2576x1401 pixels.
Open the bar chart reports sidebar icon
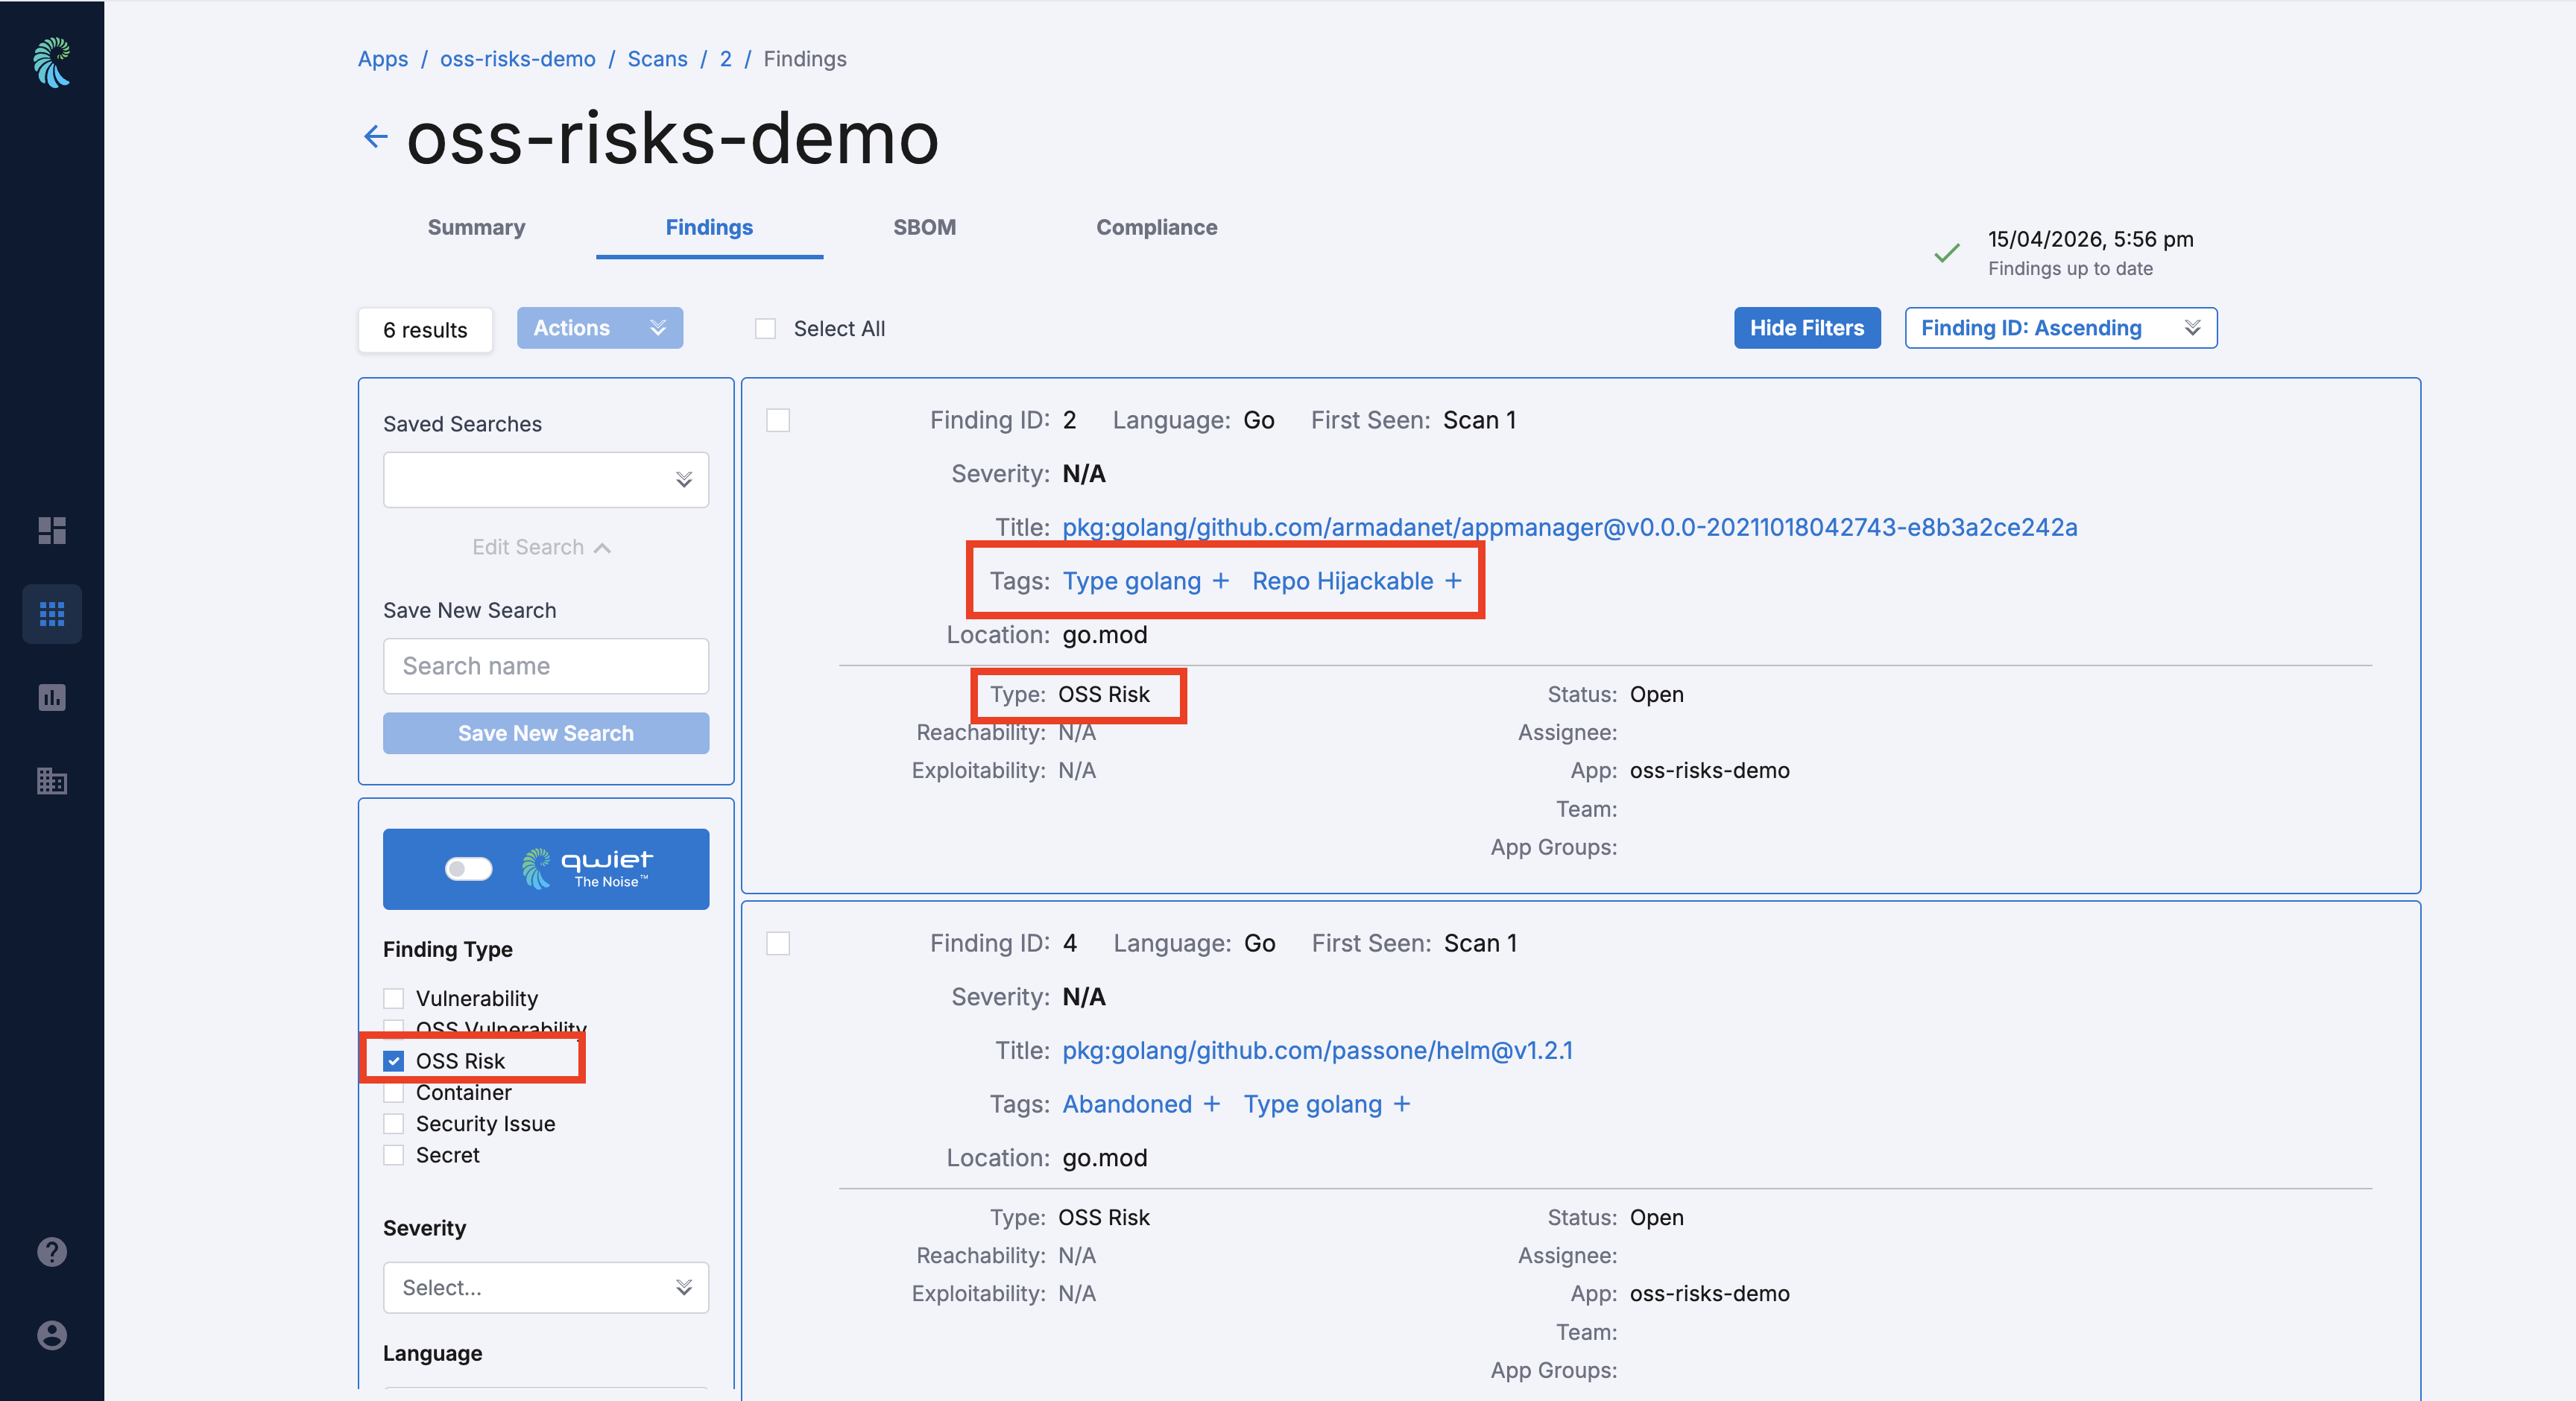tap(52, 697)
